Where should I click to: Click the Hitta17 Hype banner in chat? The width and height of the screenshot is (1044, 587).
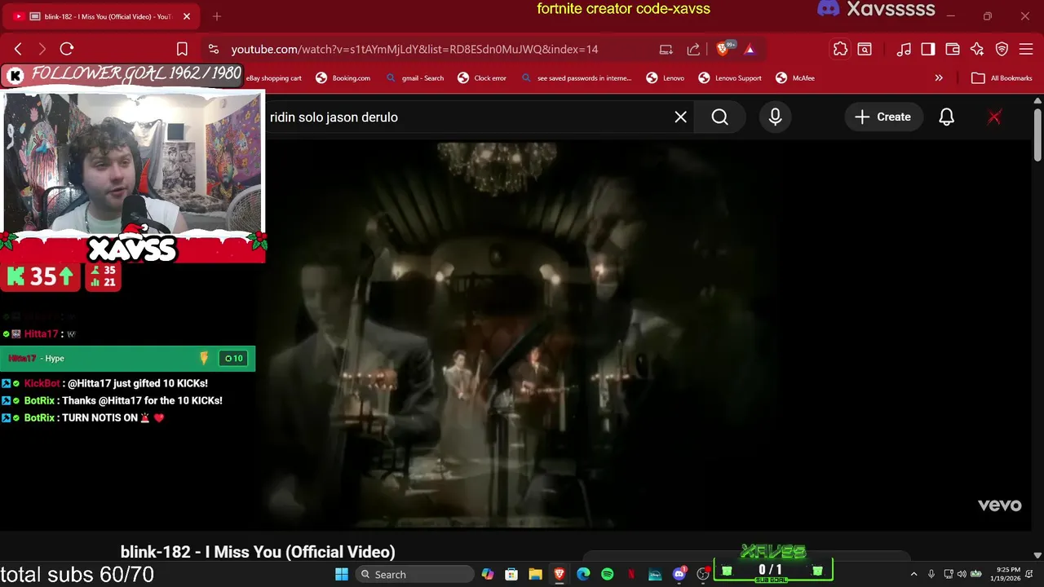[127, 358]
